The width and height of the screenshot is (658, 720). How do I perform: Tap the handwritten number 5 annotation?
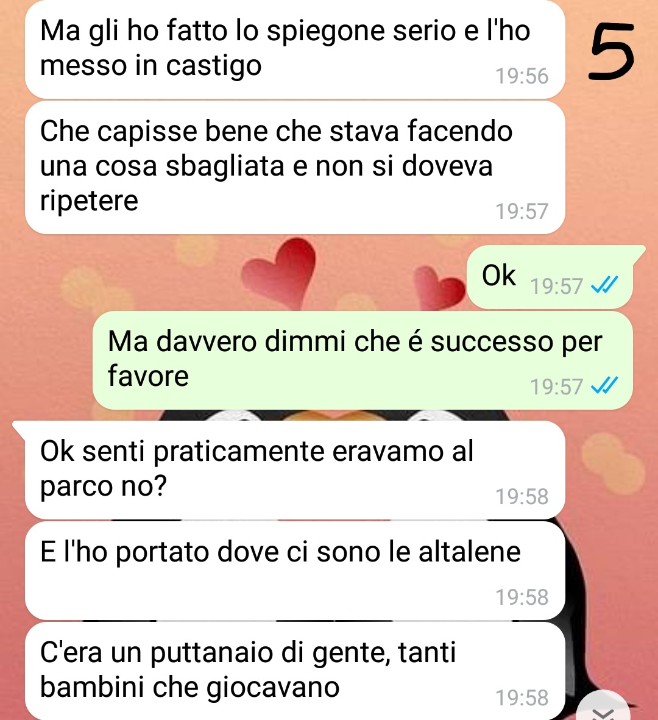point(612,51)
